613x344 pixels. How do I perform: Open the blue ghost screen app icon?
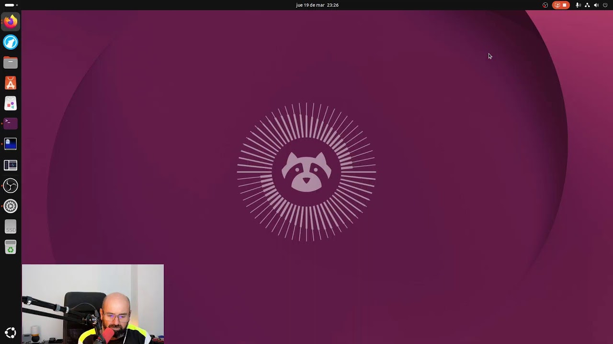(11, 144)
